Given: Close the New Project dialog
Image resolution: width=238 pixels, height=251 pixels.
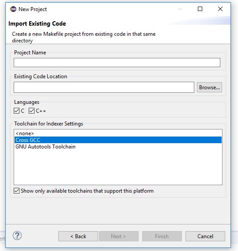Looking at the screenshot, I should [x=220, y=9].
